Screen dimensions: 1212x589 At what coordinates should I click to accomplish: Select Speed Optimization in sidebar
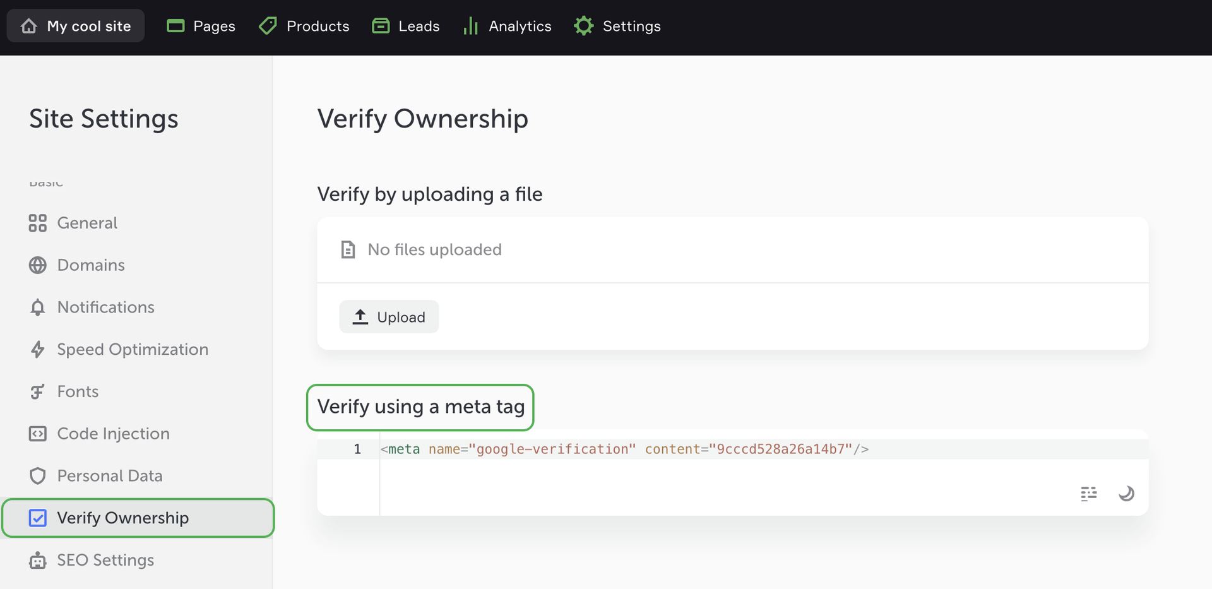[x=133, y=349]
